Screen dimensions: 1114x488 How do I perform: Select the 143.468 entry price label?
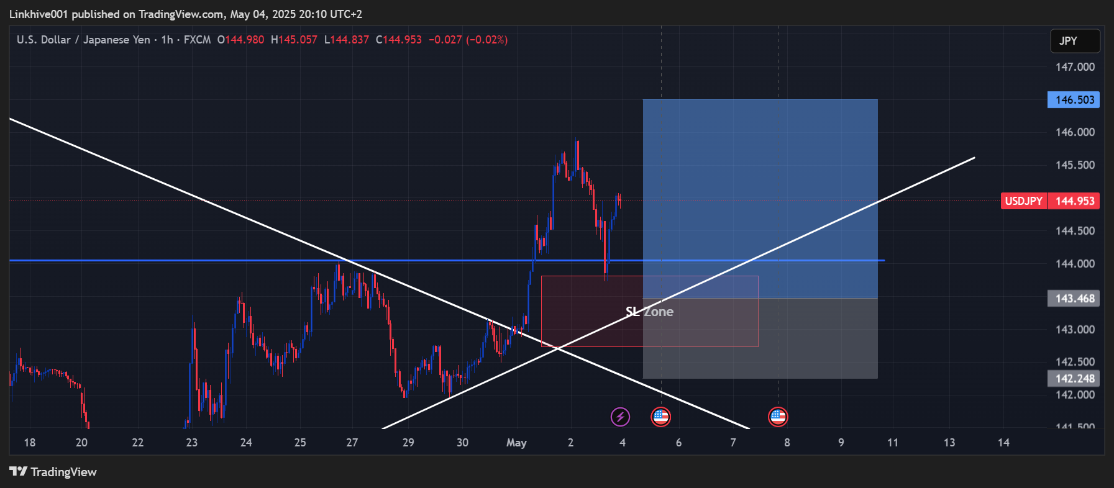tap(1074, 299)
